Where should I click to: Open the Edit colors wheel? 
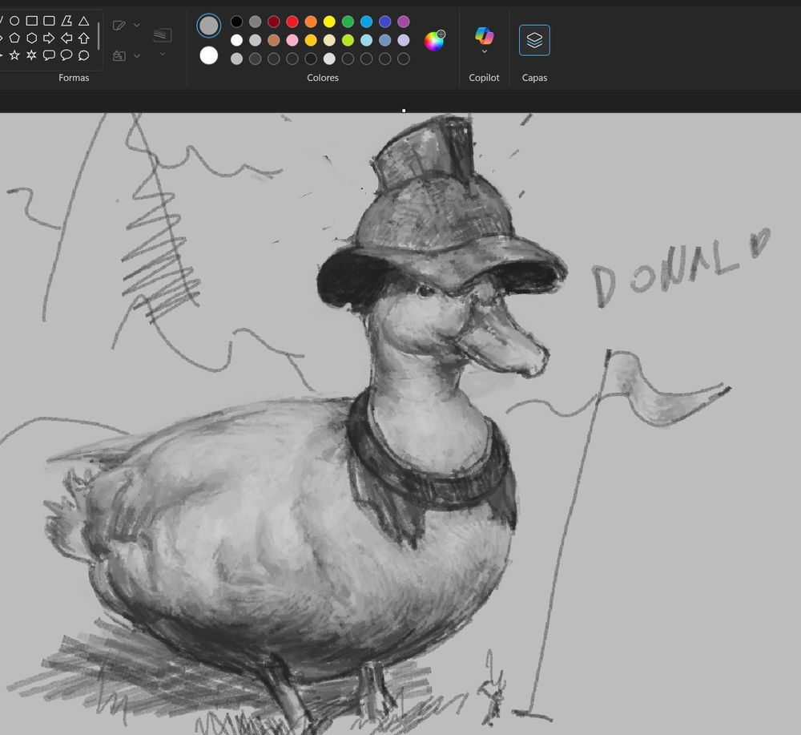tap(434, 40)
